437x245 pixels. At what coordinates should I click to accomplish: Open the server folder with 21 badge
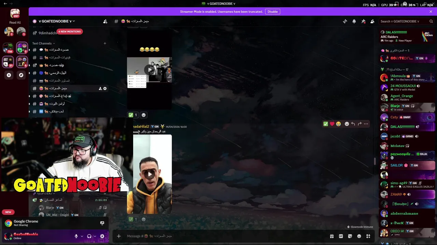9,62
